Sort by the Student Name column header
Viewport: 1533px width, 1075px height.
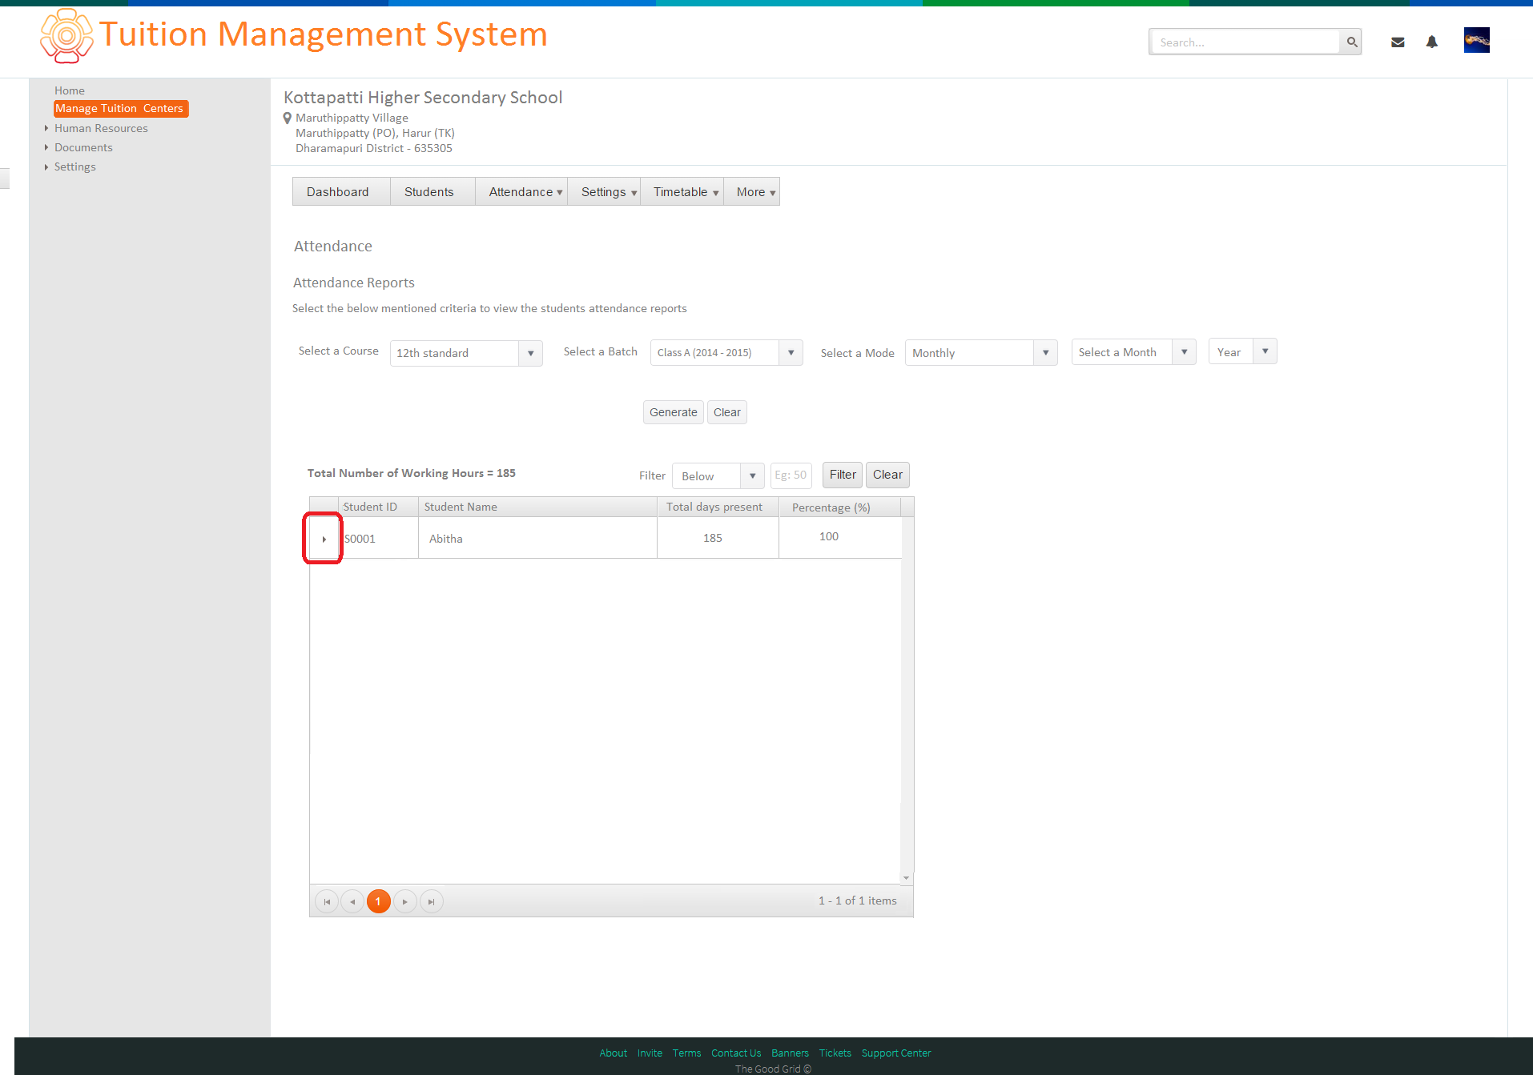pos(537,507)
